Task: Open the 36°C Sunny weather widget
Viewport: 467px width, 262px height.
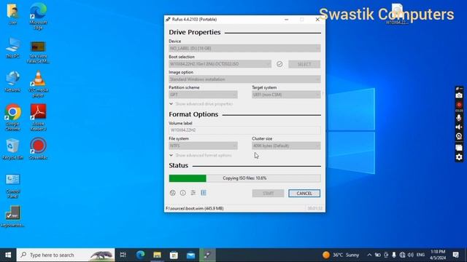Action: [x=341, y=255]
